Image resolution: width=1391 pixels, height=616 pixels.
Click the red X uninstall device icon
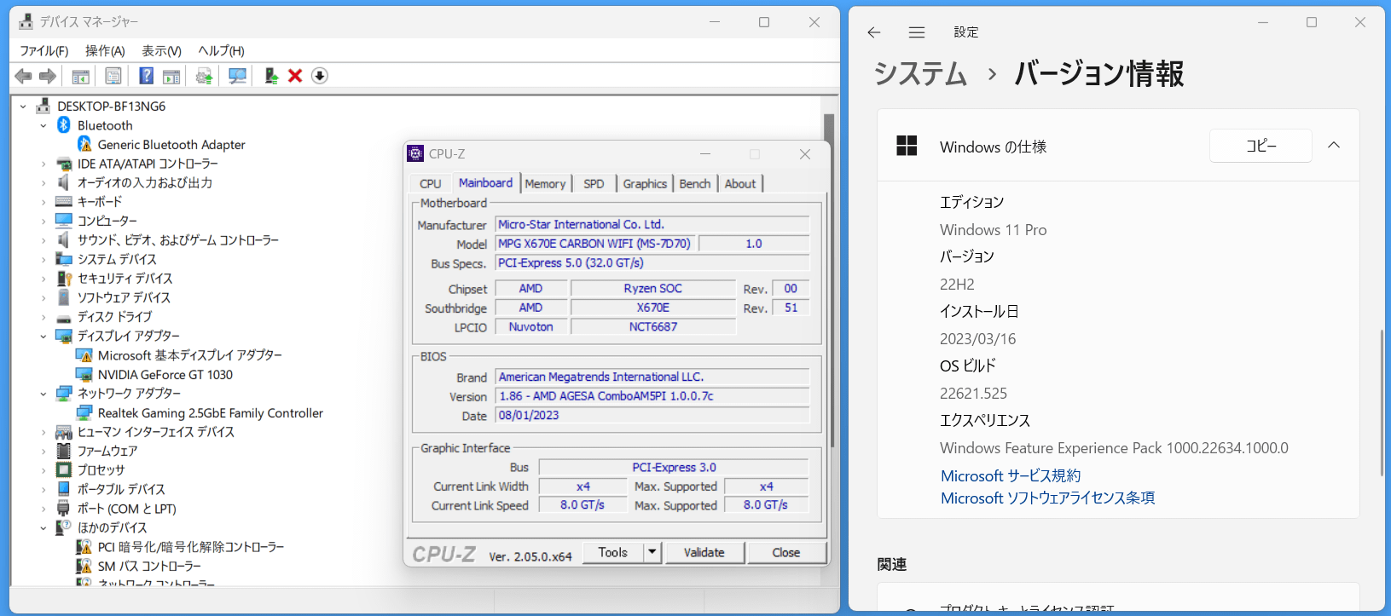point(295,76)
